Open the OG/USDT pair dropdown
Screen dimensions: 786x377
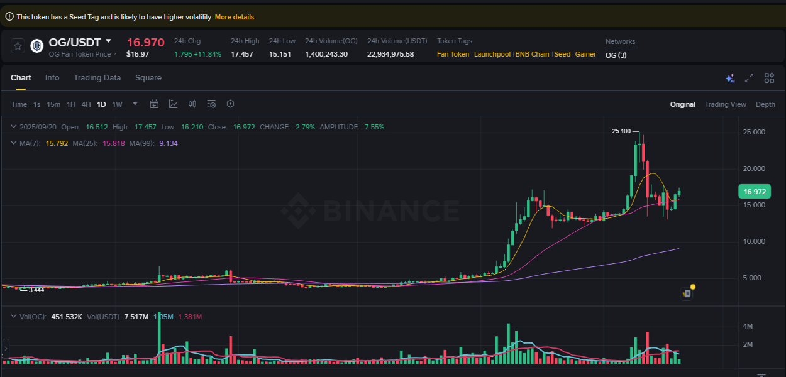tap(109, 41)
